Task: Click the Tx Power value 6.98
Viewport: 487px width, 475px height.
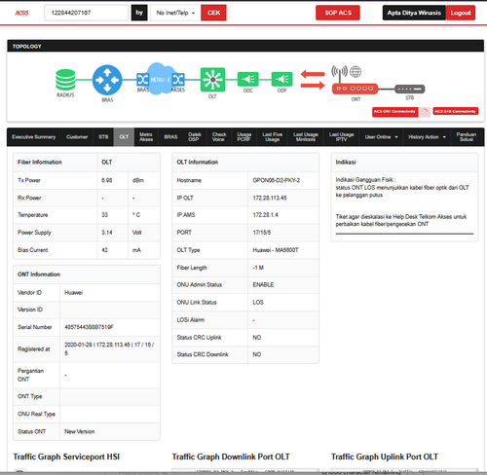Action: pos(107,180)
